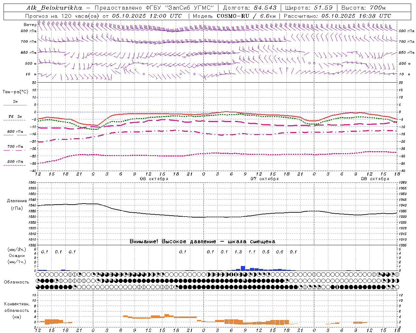Select the text Предоставлено ФГБУ "ЗапСиб УГМС"

[x=154, y=8]
